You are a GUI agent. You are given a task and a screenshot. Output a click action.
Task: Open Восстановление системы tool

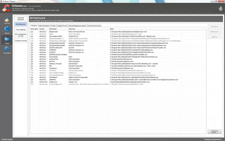coord(21,35)
